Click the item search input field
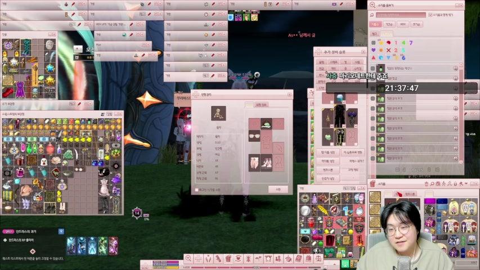 coord(400,15)
